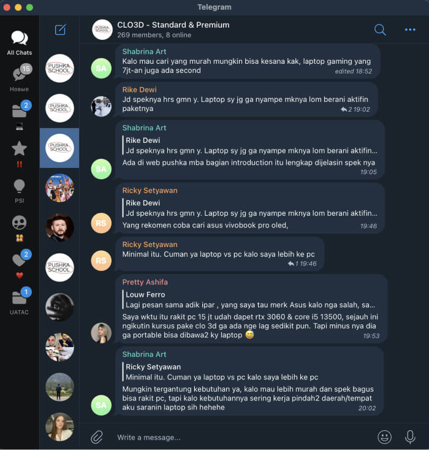Open the star favorites folder

19,153
